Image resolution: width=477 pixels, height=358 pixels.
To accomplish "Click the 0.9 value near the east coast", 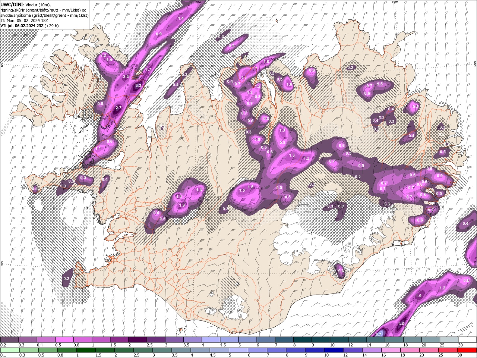I will [440, 176].
